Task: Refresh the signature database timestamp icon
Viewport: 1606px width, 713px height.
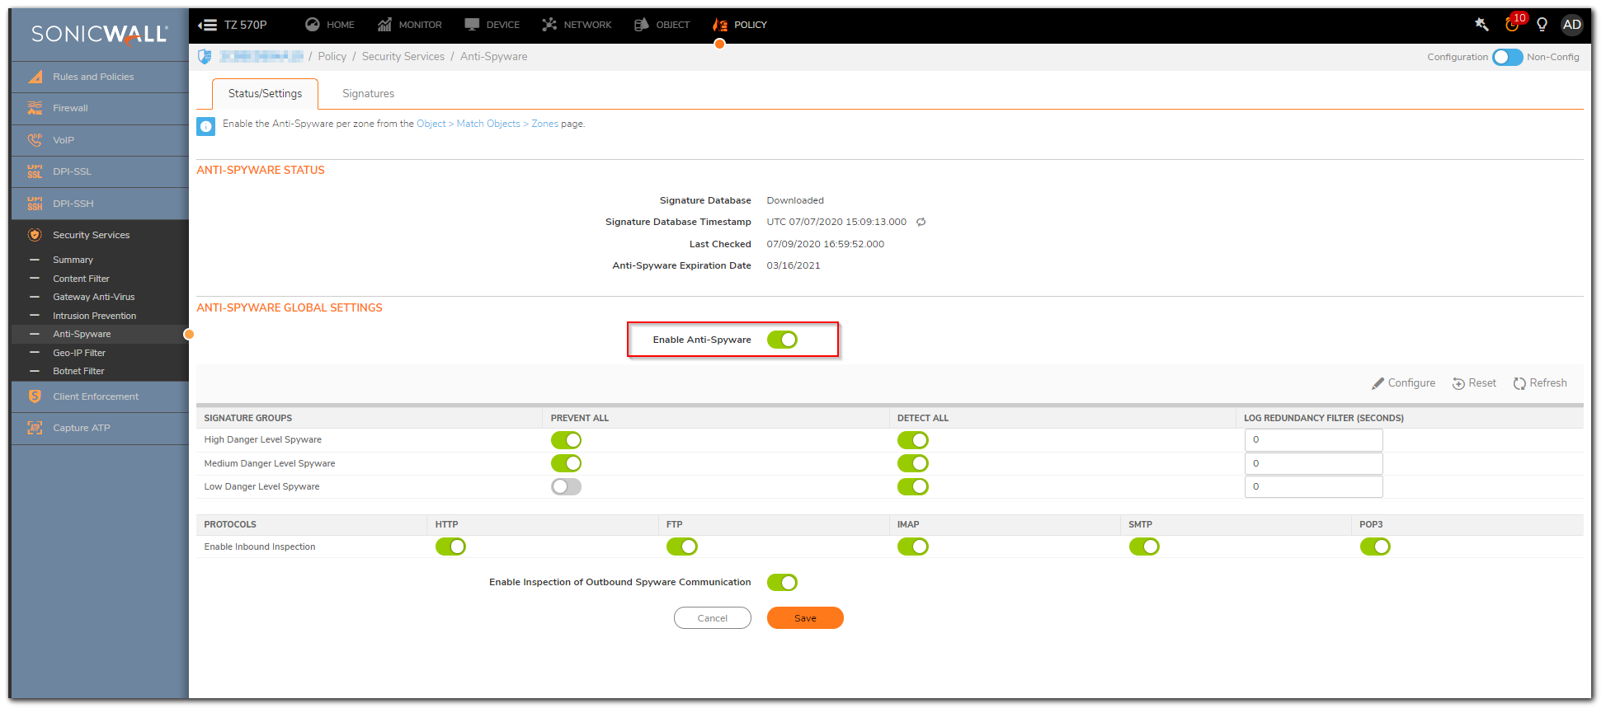Action: coord(921,222)
